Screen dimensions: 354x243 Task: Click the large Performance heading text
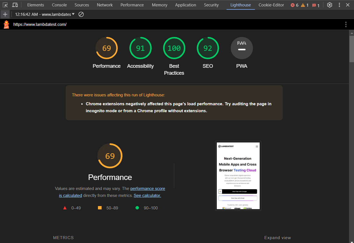110,177
